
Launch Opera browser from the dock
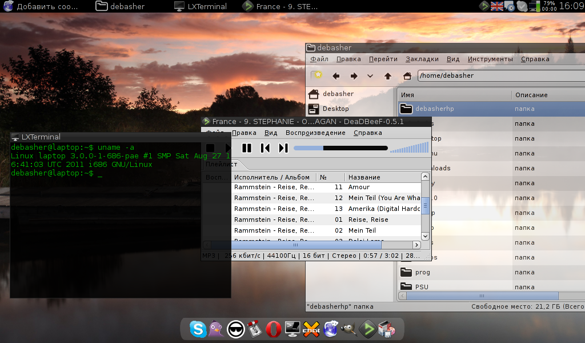273,329
